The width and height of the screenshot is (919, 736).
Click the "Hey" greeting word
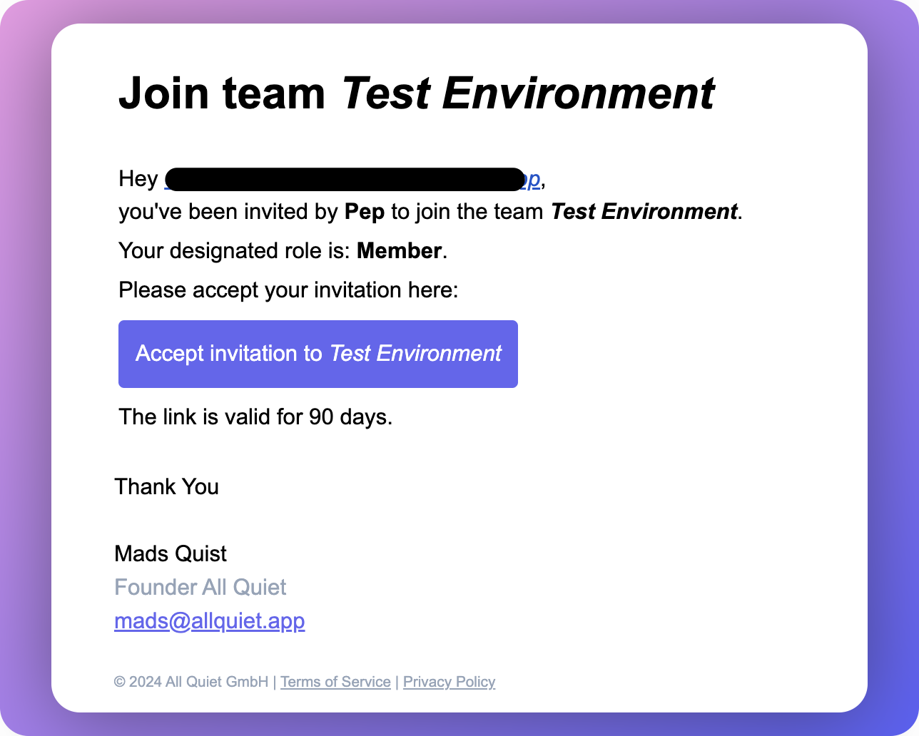click(x=138, y=178)
